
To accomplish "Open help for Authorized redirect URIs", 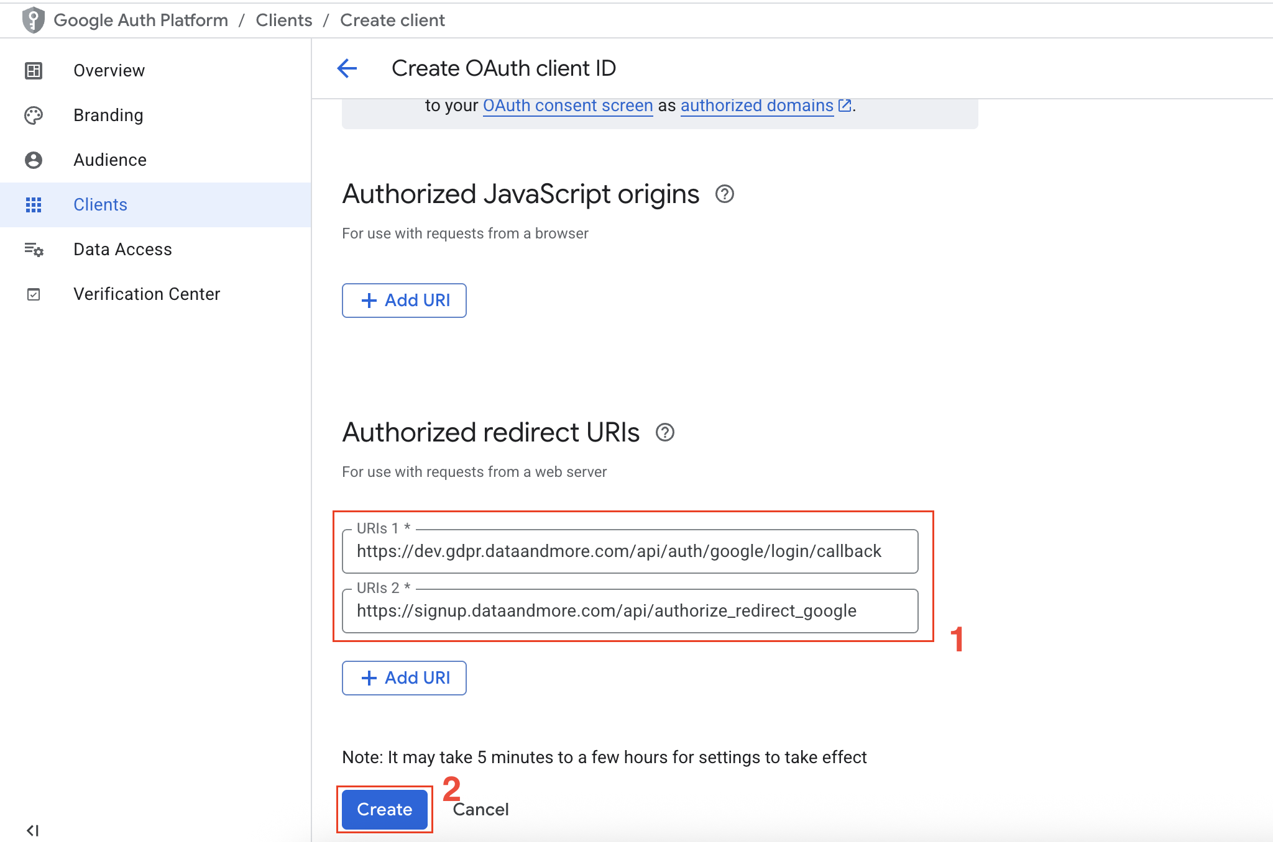I will point(664,432).
